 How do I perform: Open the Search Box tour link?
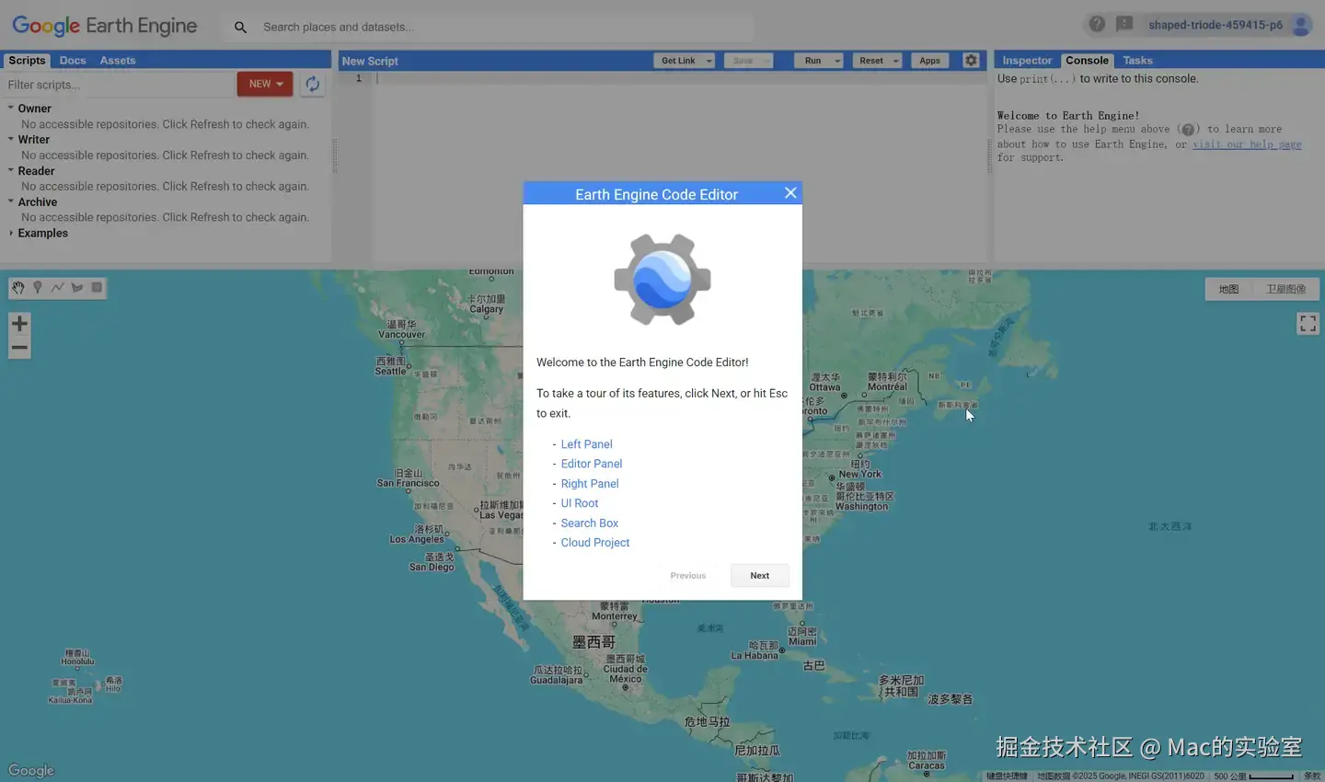click(590, 523)
